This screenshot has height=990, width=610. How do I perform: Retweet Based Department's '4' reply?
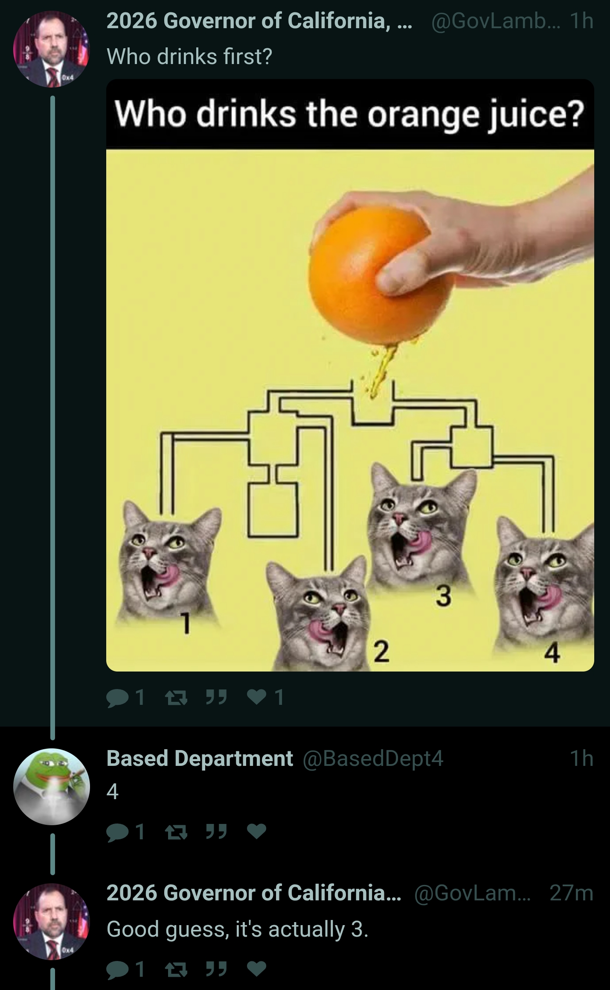point(175,831)
